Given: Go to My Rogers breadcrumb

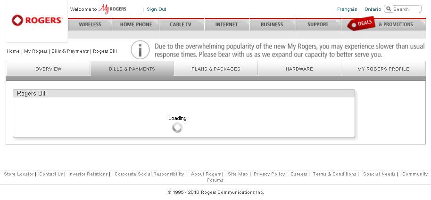Looking at the screenshot, I should 36,51.
